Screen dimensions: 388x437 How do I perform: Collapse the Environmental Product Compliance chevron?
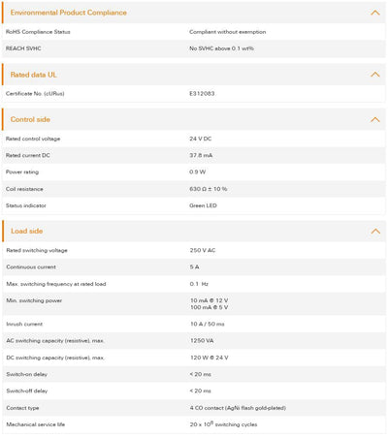coord(375,13)
